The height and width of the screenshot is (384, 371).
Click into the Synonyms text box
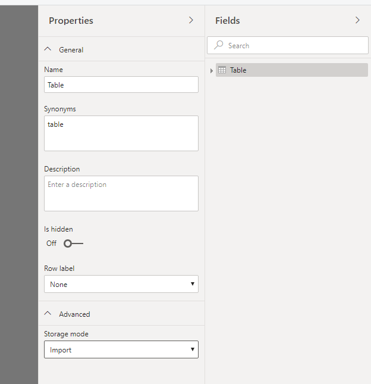tap(121, 133)
